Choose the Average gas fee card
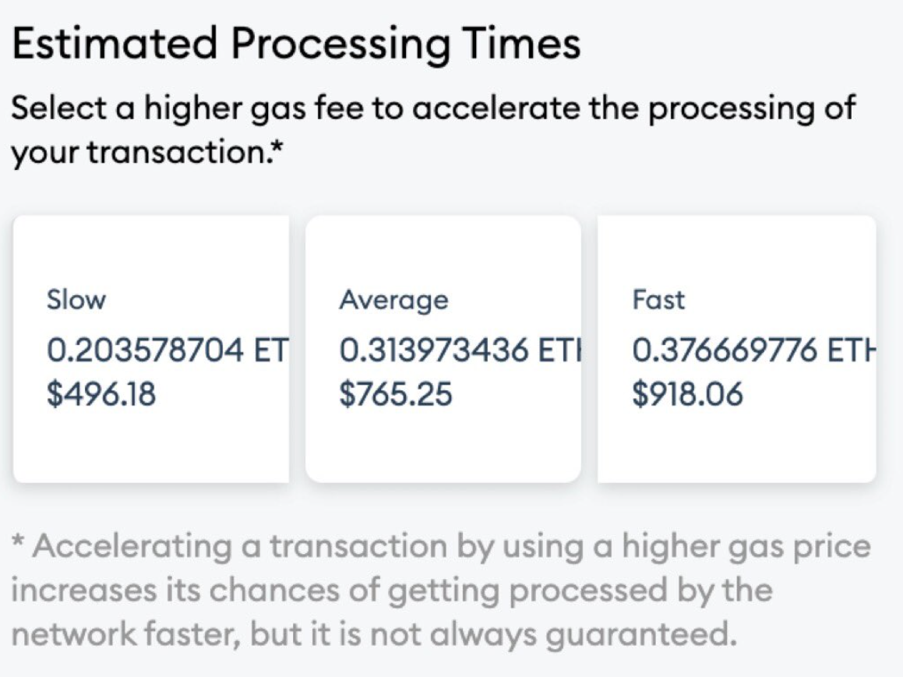This screenshot has height=677, width=903. coord(443,349)
